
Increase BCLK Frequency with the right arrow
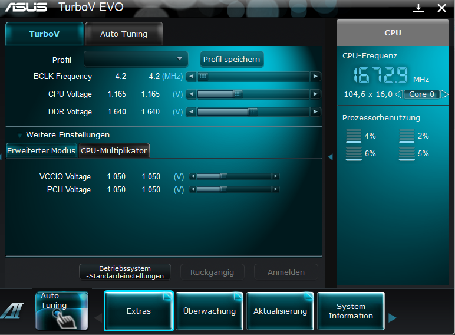315,77
